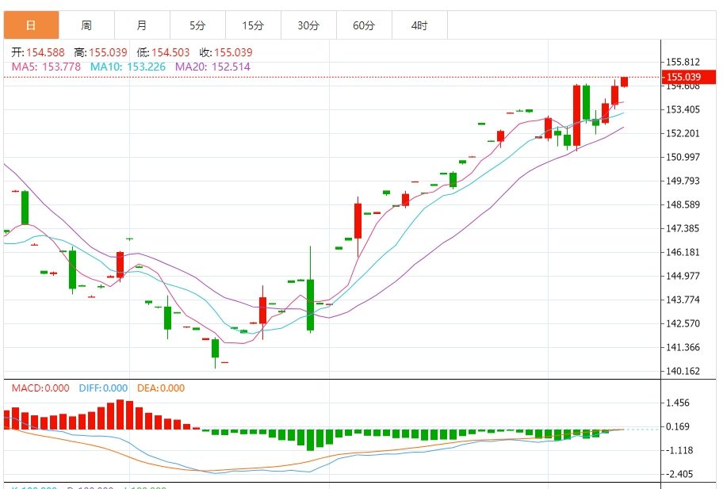The height and width of the screenshot is (489, 727).
Task: Click the MA20: 152.514 indicator text
Action: coord(212,67)
